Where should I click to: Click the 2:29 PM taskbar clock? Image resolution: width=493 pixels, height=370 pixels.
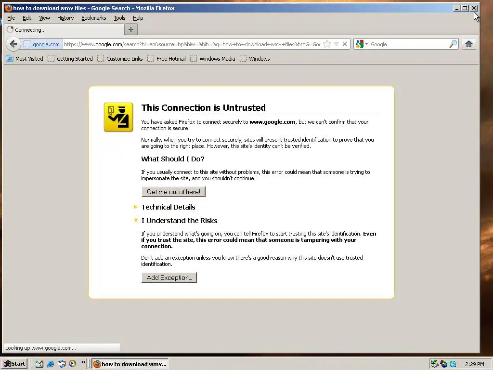pos(474,364)
